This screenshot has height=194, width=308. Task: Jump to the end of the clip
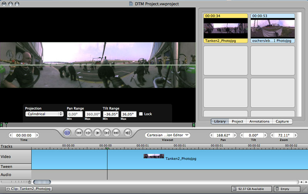click(116, 133)
